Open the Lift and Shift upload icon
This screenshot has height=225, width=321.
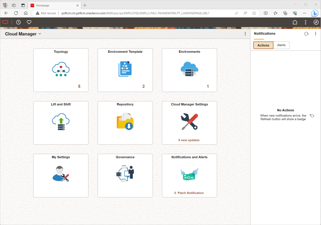tap(61, 122)
